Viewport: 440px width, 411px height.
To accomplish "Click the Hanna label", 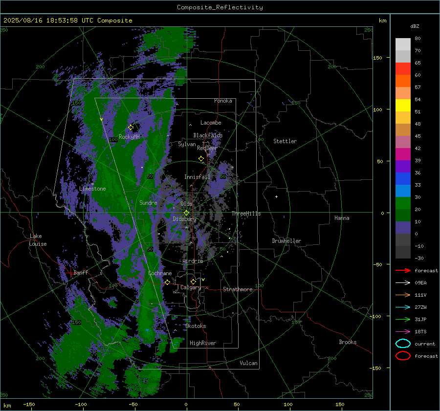I will click(342, 218).
